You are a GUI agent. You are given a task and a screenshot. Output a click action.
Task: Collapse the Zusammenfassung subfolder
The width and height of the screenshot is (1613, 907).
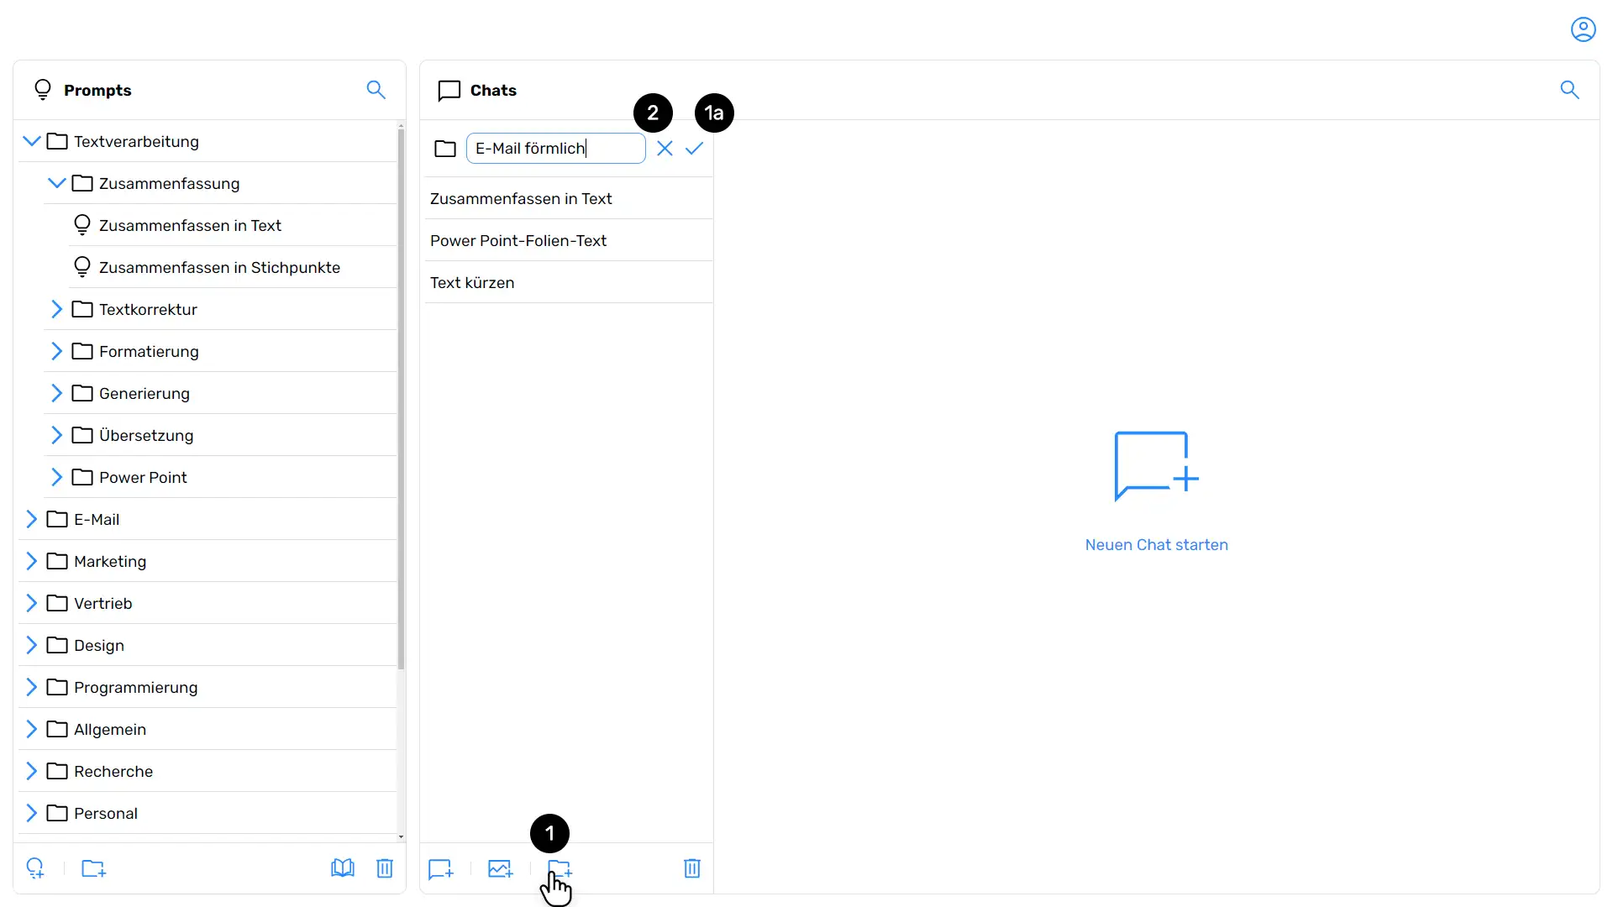click(x=58, y=181)
